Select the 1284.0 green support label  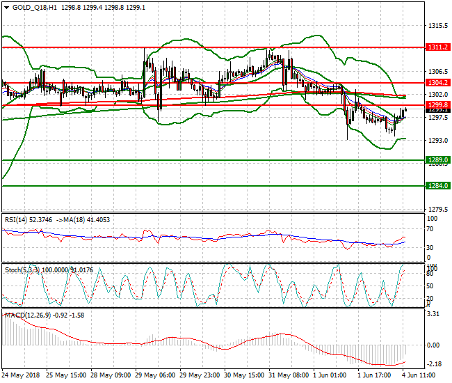pyautogui.click(x=438, y=186)
